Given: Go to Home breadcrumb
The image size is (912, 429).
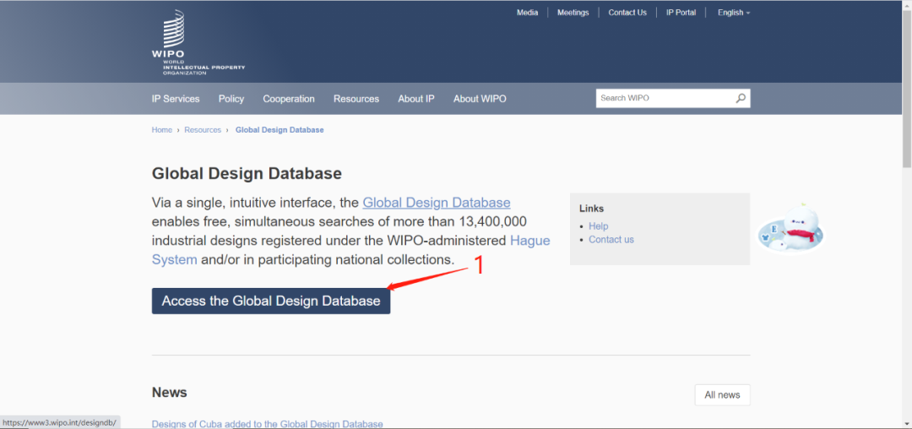Looking at the screenshot, I should [x=161, y=130].
